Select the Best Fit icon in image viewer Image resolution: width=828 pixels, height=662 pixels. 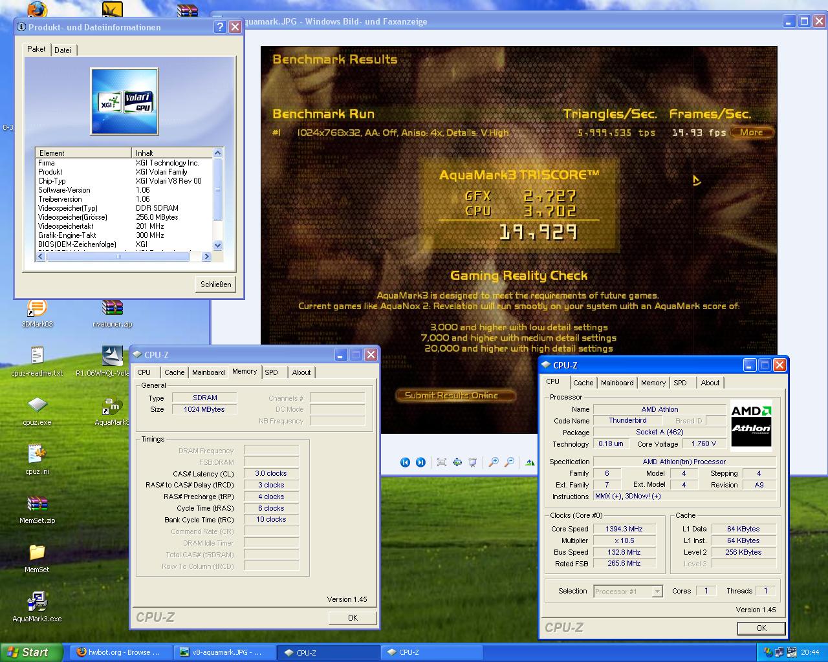pos(442,462)
